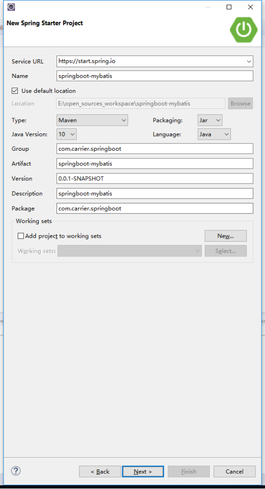The height and width of the screenshot is (489, 265).
Task: Expand the Language Java dropdown
Action: coord(214,134)
